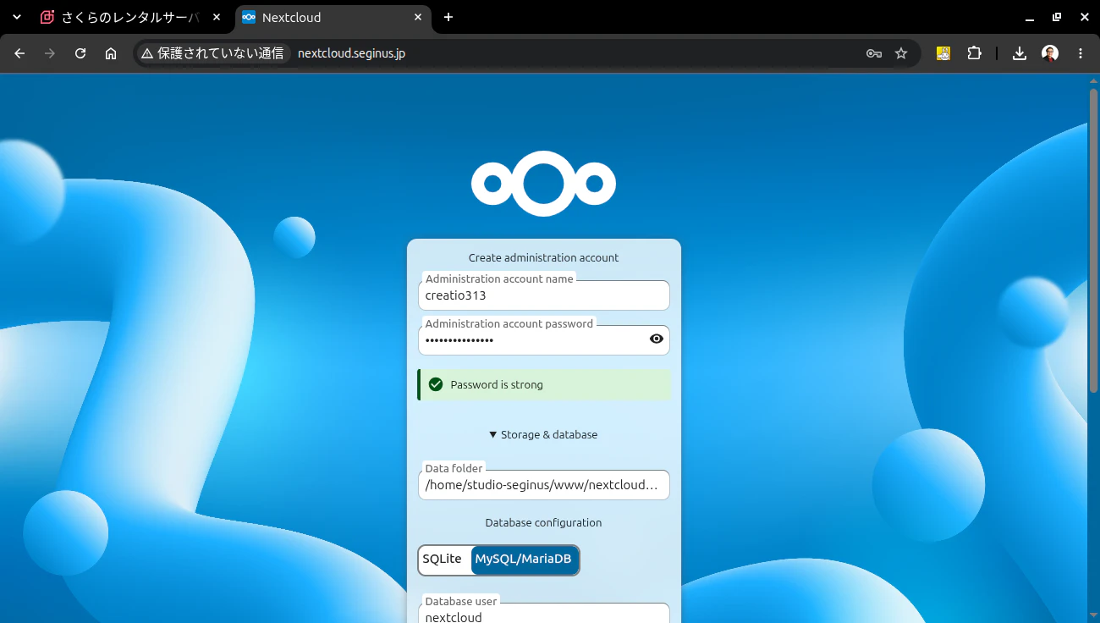Open the yellow extension icon
The height and width of the screenshot is (623, 1100).
943,53
